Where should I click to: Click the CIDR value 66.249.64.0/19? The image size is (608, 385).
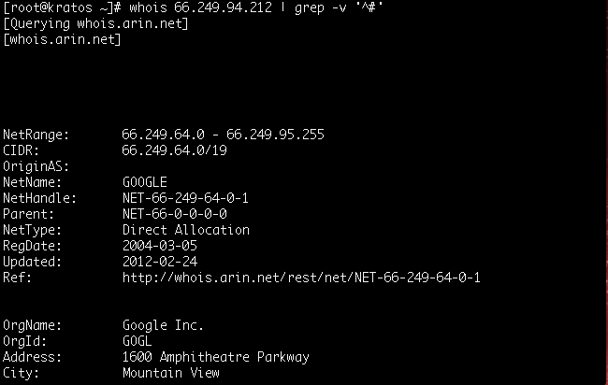(x=174, y=150)
